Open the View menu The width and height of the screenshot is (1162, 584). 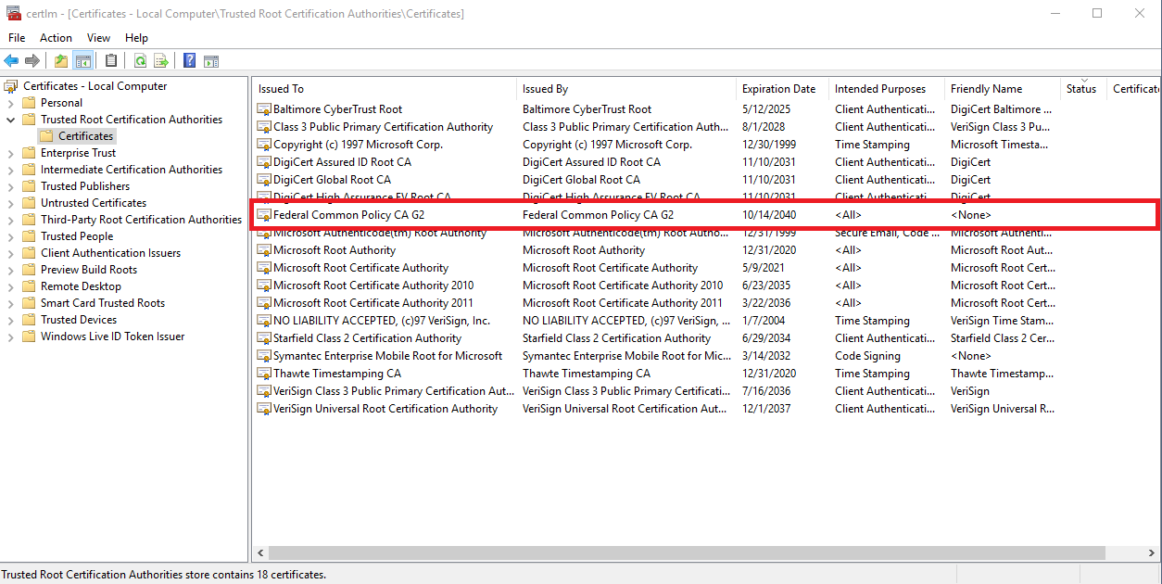98,38
